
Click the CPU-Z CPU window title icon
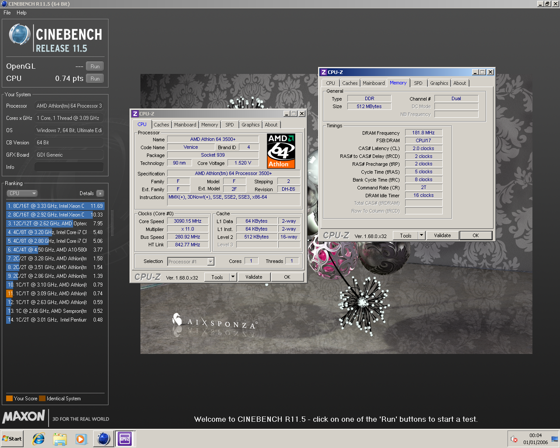(x=135, y=114)
